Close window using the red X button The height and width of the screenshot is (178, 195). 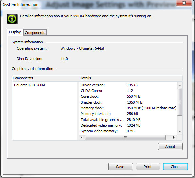tap(184, 3)
